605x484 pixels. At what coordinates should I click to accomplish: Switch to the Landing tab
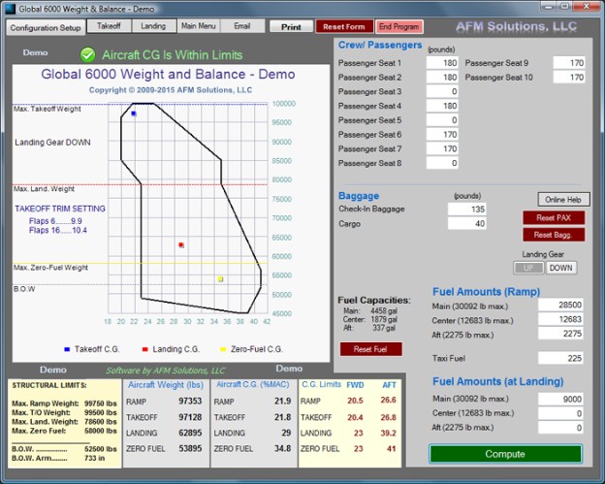coord(153,26)
